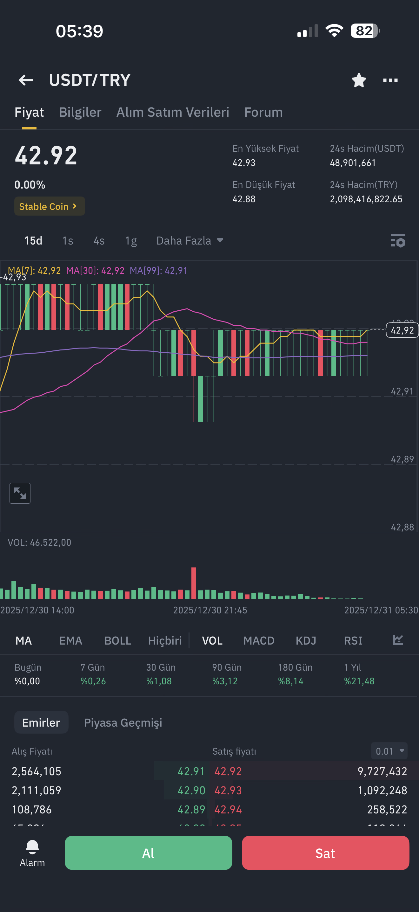The image size is (419, 912).
Task: Tap the tallest red volume bar
Action: [x=194, y=583]
